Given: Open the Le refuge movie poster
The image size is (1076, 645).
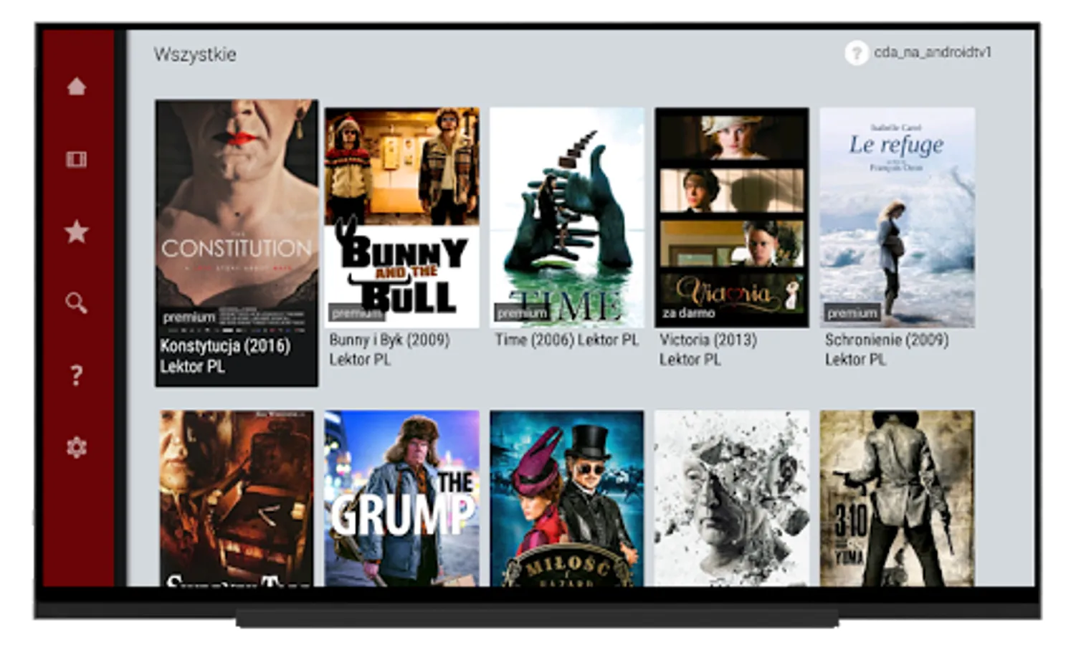Looking at the screenshot, I should tap(898, 217).
